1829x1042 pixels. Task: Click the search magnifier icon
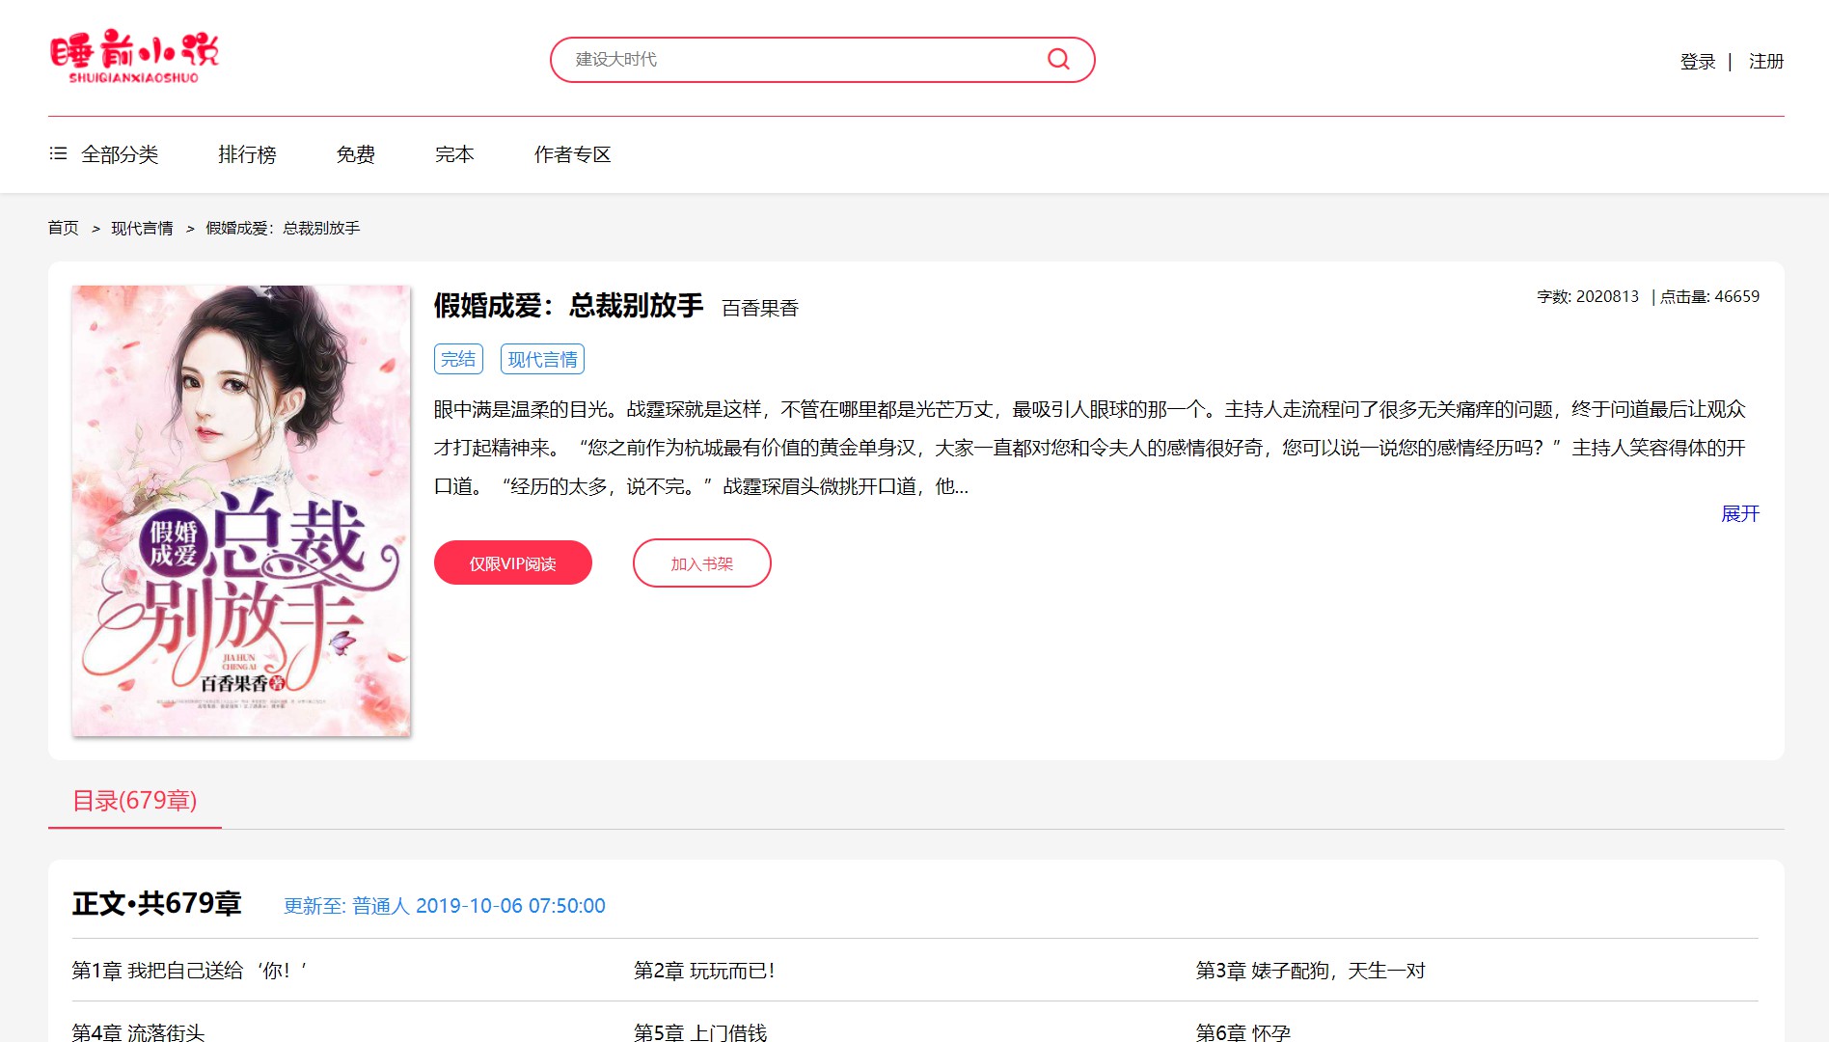click(x=1058, y=60)
